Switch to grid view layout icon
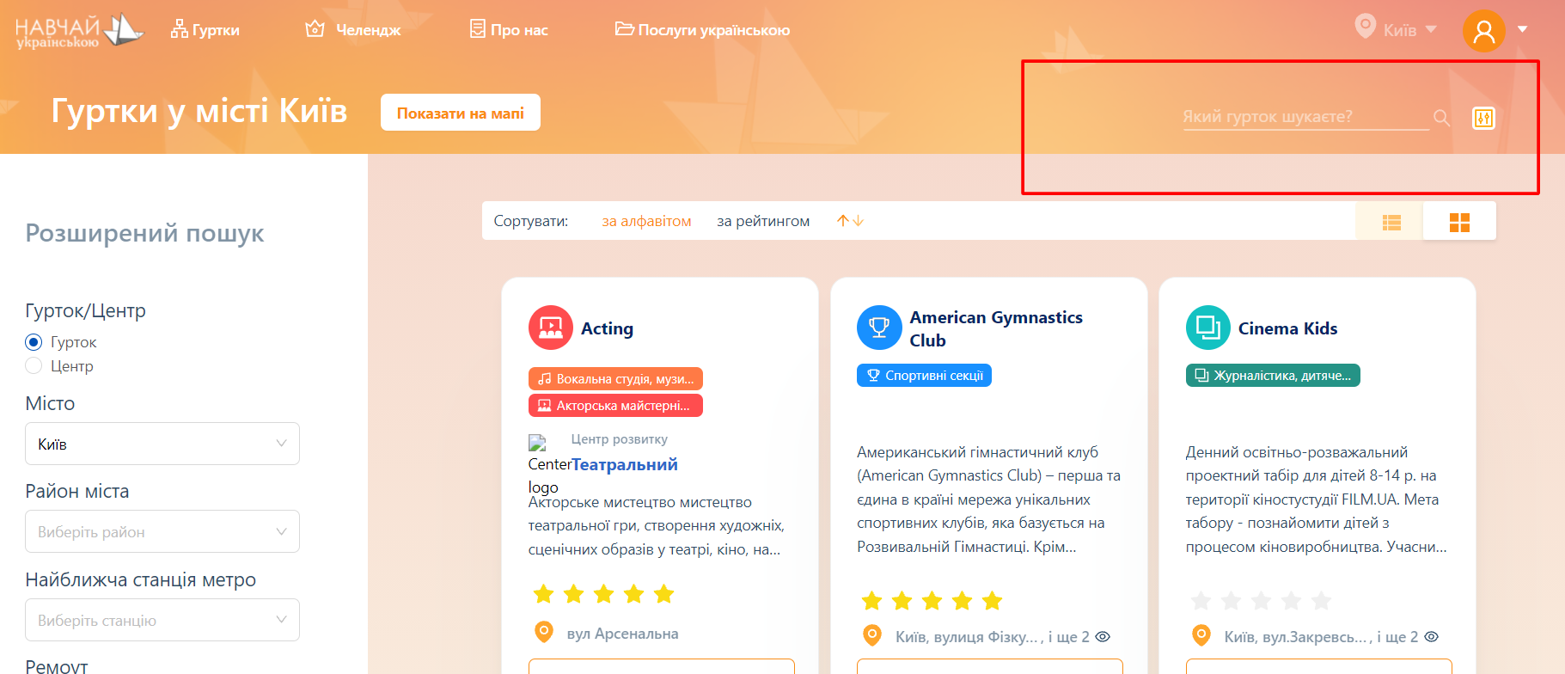Image resolution: width=1565 pixels, height=674 pixels. pyautogui.click(x=1459, y=223)
